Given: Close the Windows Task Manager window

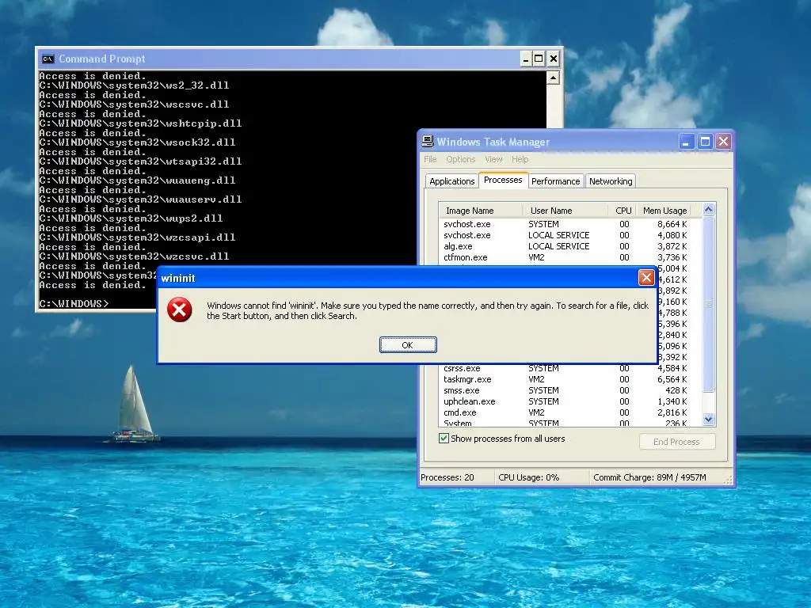Looking at the screenshot, I should coord(723,141).
